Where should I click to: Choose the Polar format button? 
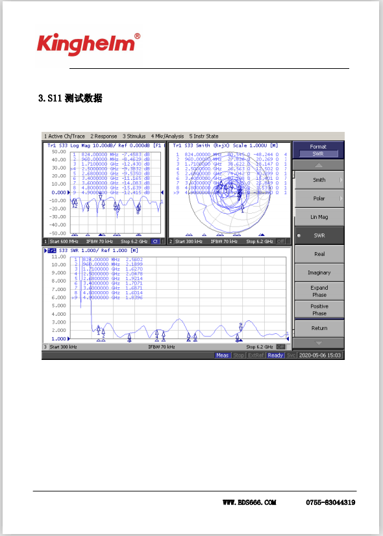click(x=319, y=198)
